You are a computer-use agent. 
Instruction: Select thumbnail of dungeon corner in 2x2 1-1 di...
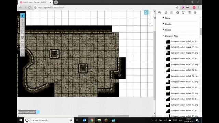pyautogui.click(x=168, y=42)
